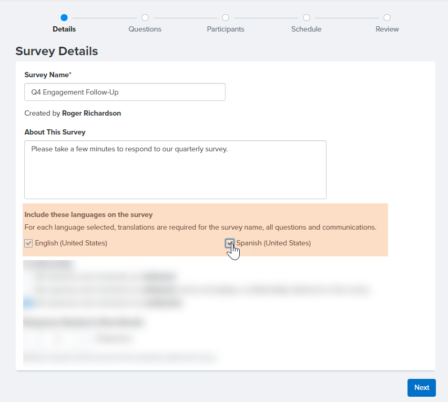Viewport: 448px width, 402px height.
Task: Open the Review step circle
Action: (387, 16)
